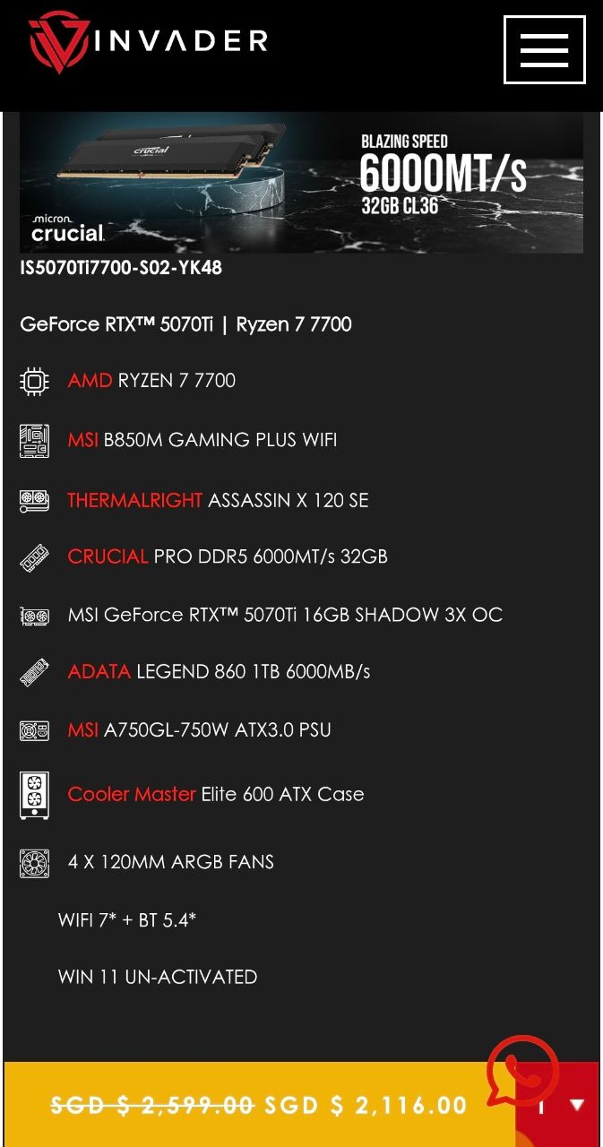The width and height of the screenshot is (603, 1147).
Task: Click the CPU cooler icon
Action: tap(34, 500)
